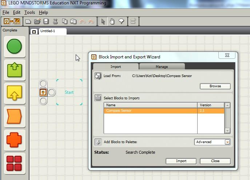Click the block list scroll-up arrow

[227, 105]
